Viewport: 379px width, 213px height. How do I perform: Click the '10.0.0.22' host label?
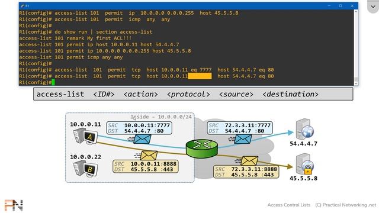pos(85,157)
